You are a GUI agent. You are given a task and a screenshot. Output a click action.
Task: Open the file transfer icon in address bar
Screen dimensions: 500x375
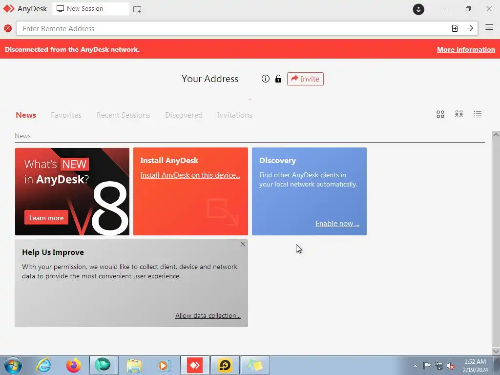tap(455, 28)
